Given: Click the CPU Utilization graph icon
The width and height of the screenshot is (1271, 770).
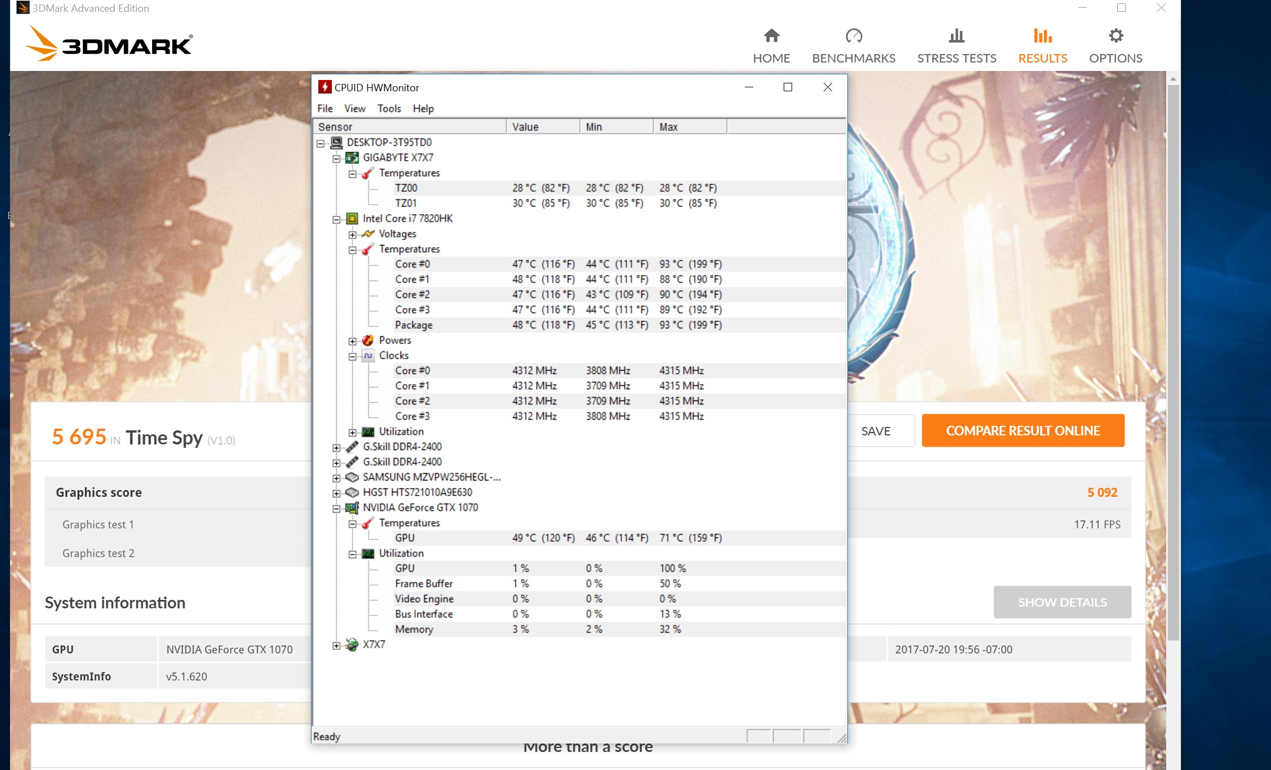Looking at the screenshot, I should point(368,431).
